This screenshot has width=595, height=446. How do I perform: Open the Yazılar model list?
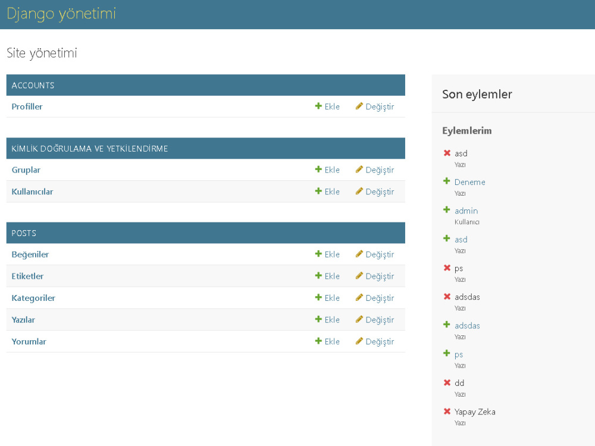click(23, 320)
